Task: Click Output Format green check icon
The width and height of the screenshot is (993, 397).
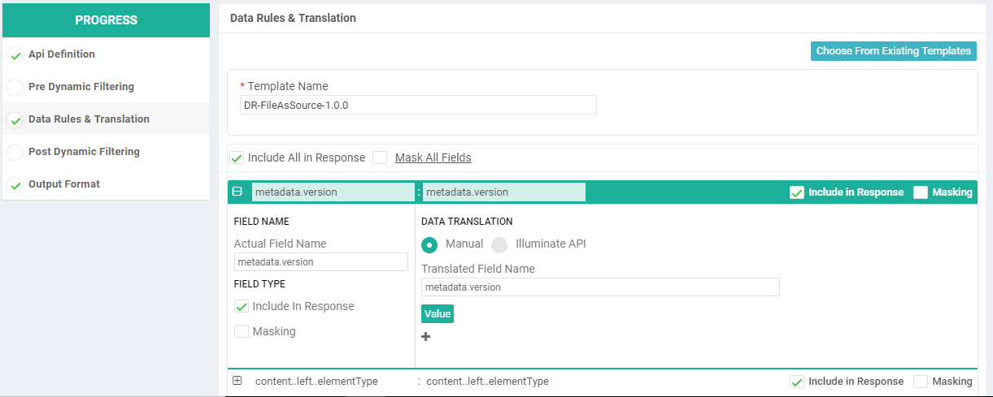Action: coord(15,185)
